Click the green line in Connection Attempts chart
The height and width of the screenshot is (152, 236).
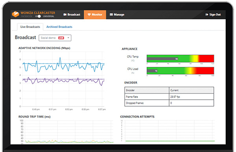click(x=170, y=141)
